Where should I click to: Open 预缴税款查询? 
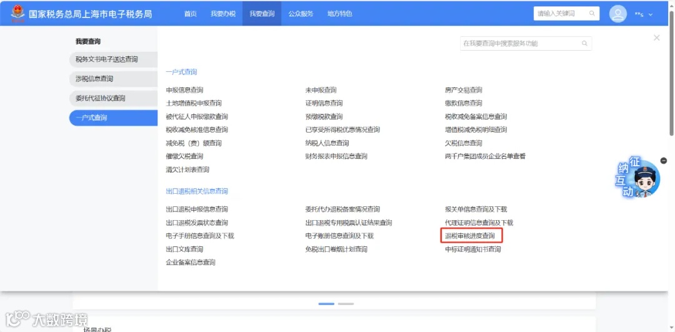pyautogui.click(x=324, y=117)
